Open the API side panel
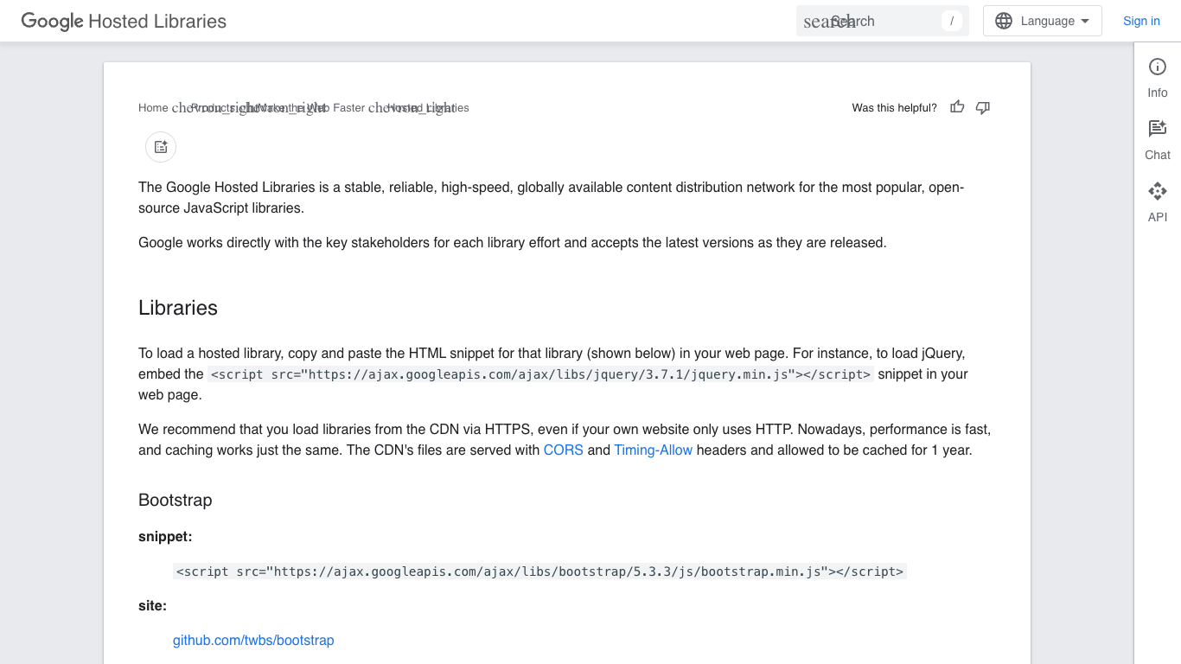The image size is (1181, 664). pyautogui.click(x=1158, y=202)
